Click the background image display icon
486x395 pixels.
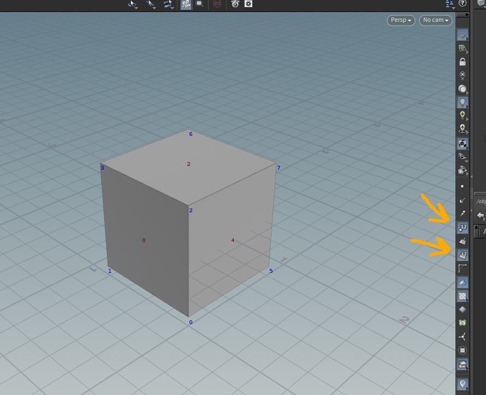[463, 364]
